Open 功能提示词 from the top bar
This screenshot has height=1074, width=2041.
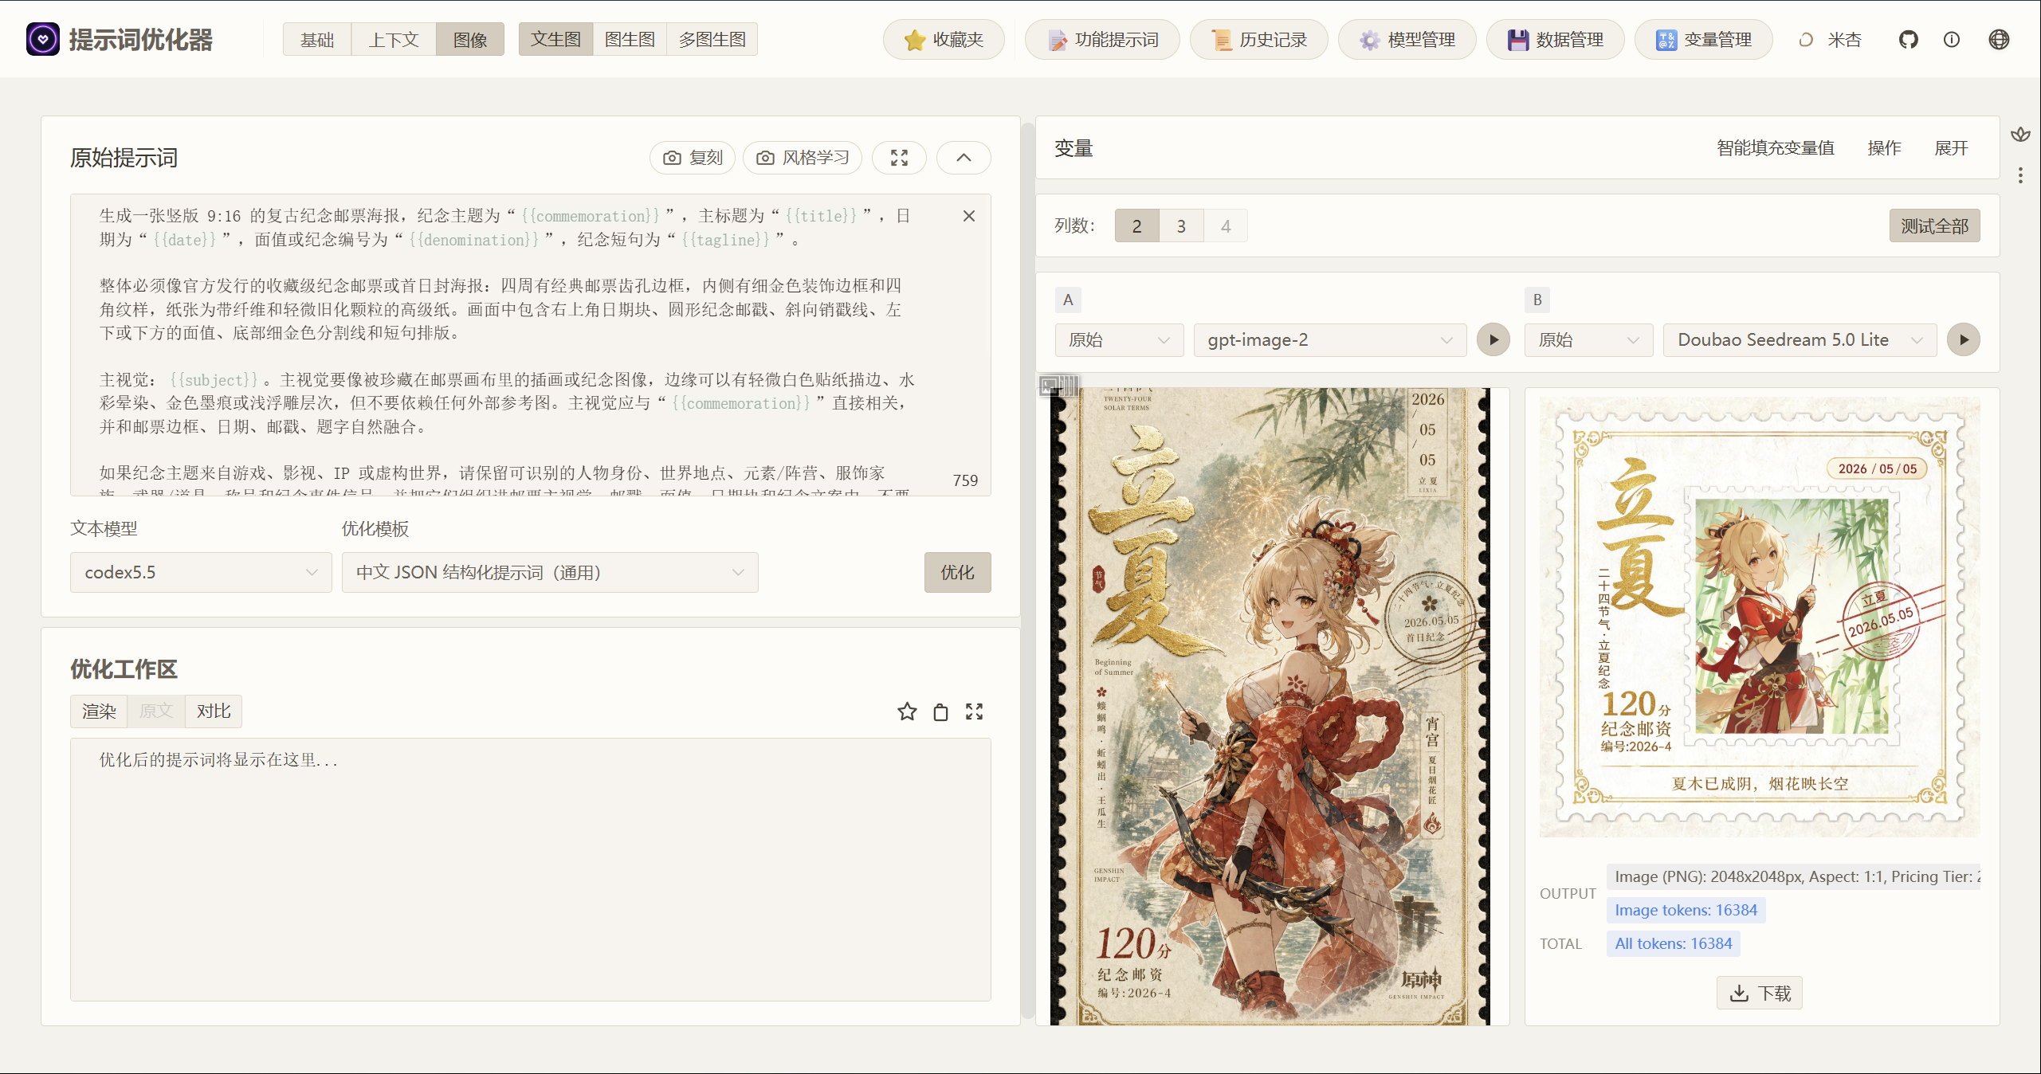click(1102, 40)
